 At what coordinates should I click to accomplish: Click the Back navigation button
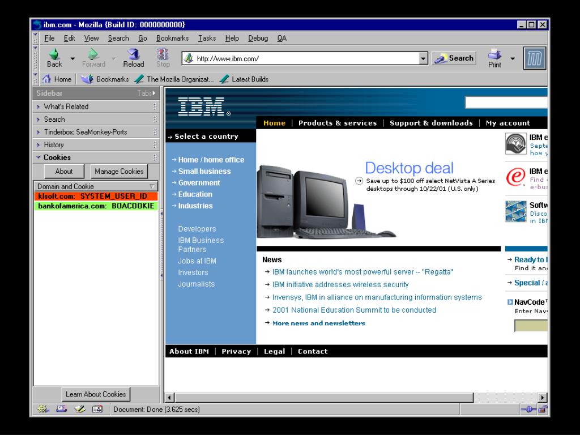[x=54, y=58]
